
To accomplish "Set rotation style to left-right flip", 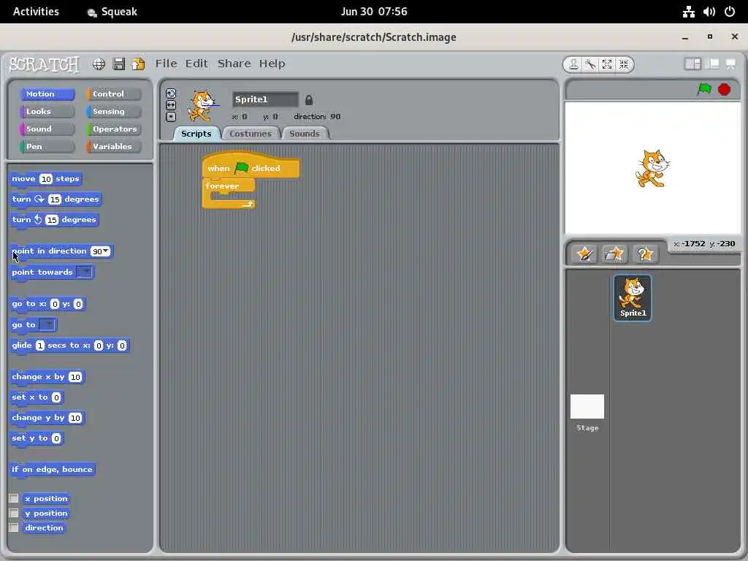I will click(x=171, y=105).
